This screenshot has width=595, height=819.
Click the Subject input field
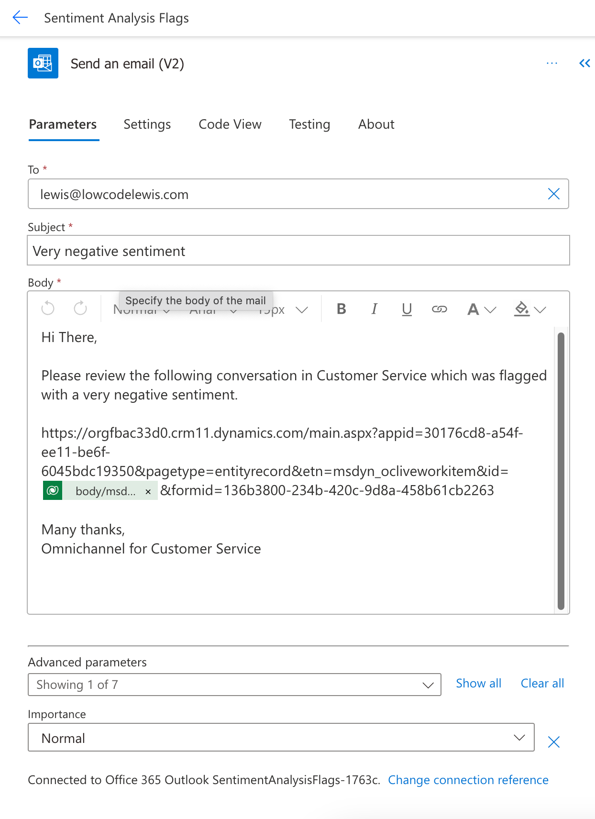tap(298, 250)
